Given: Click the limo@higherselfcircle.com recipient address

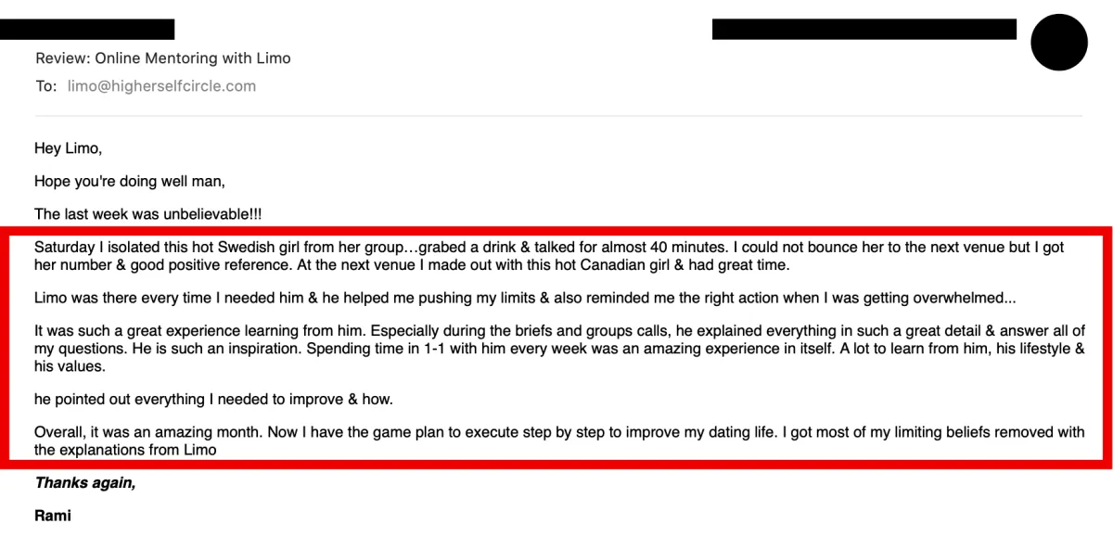Looking at the screenshot, I should [161, 86].
